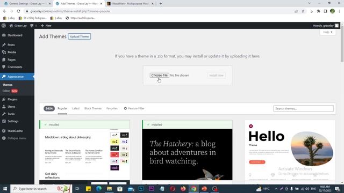Open the Grace Lay site home link
This screenshot has height=193, width=344.
[x=18, y=26]
